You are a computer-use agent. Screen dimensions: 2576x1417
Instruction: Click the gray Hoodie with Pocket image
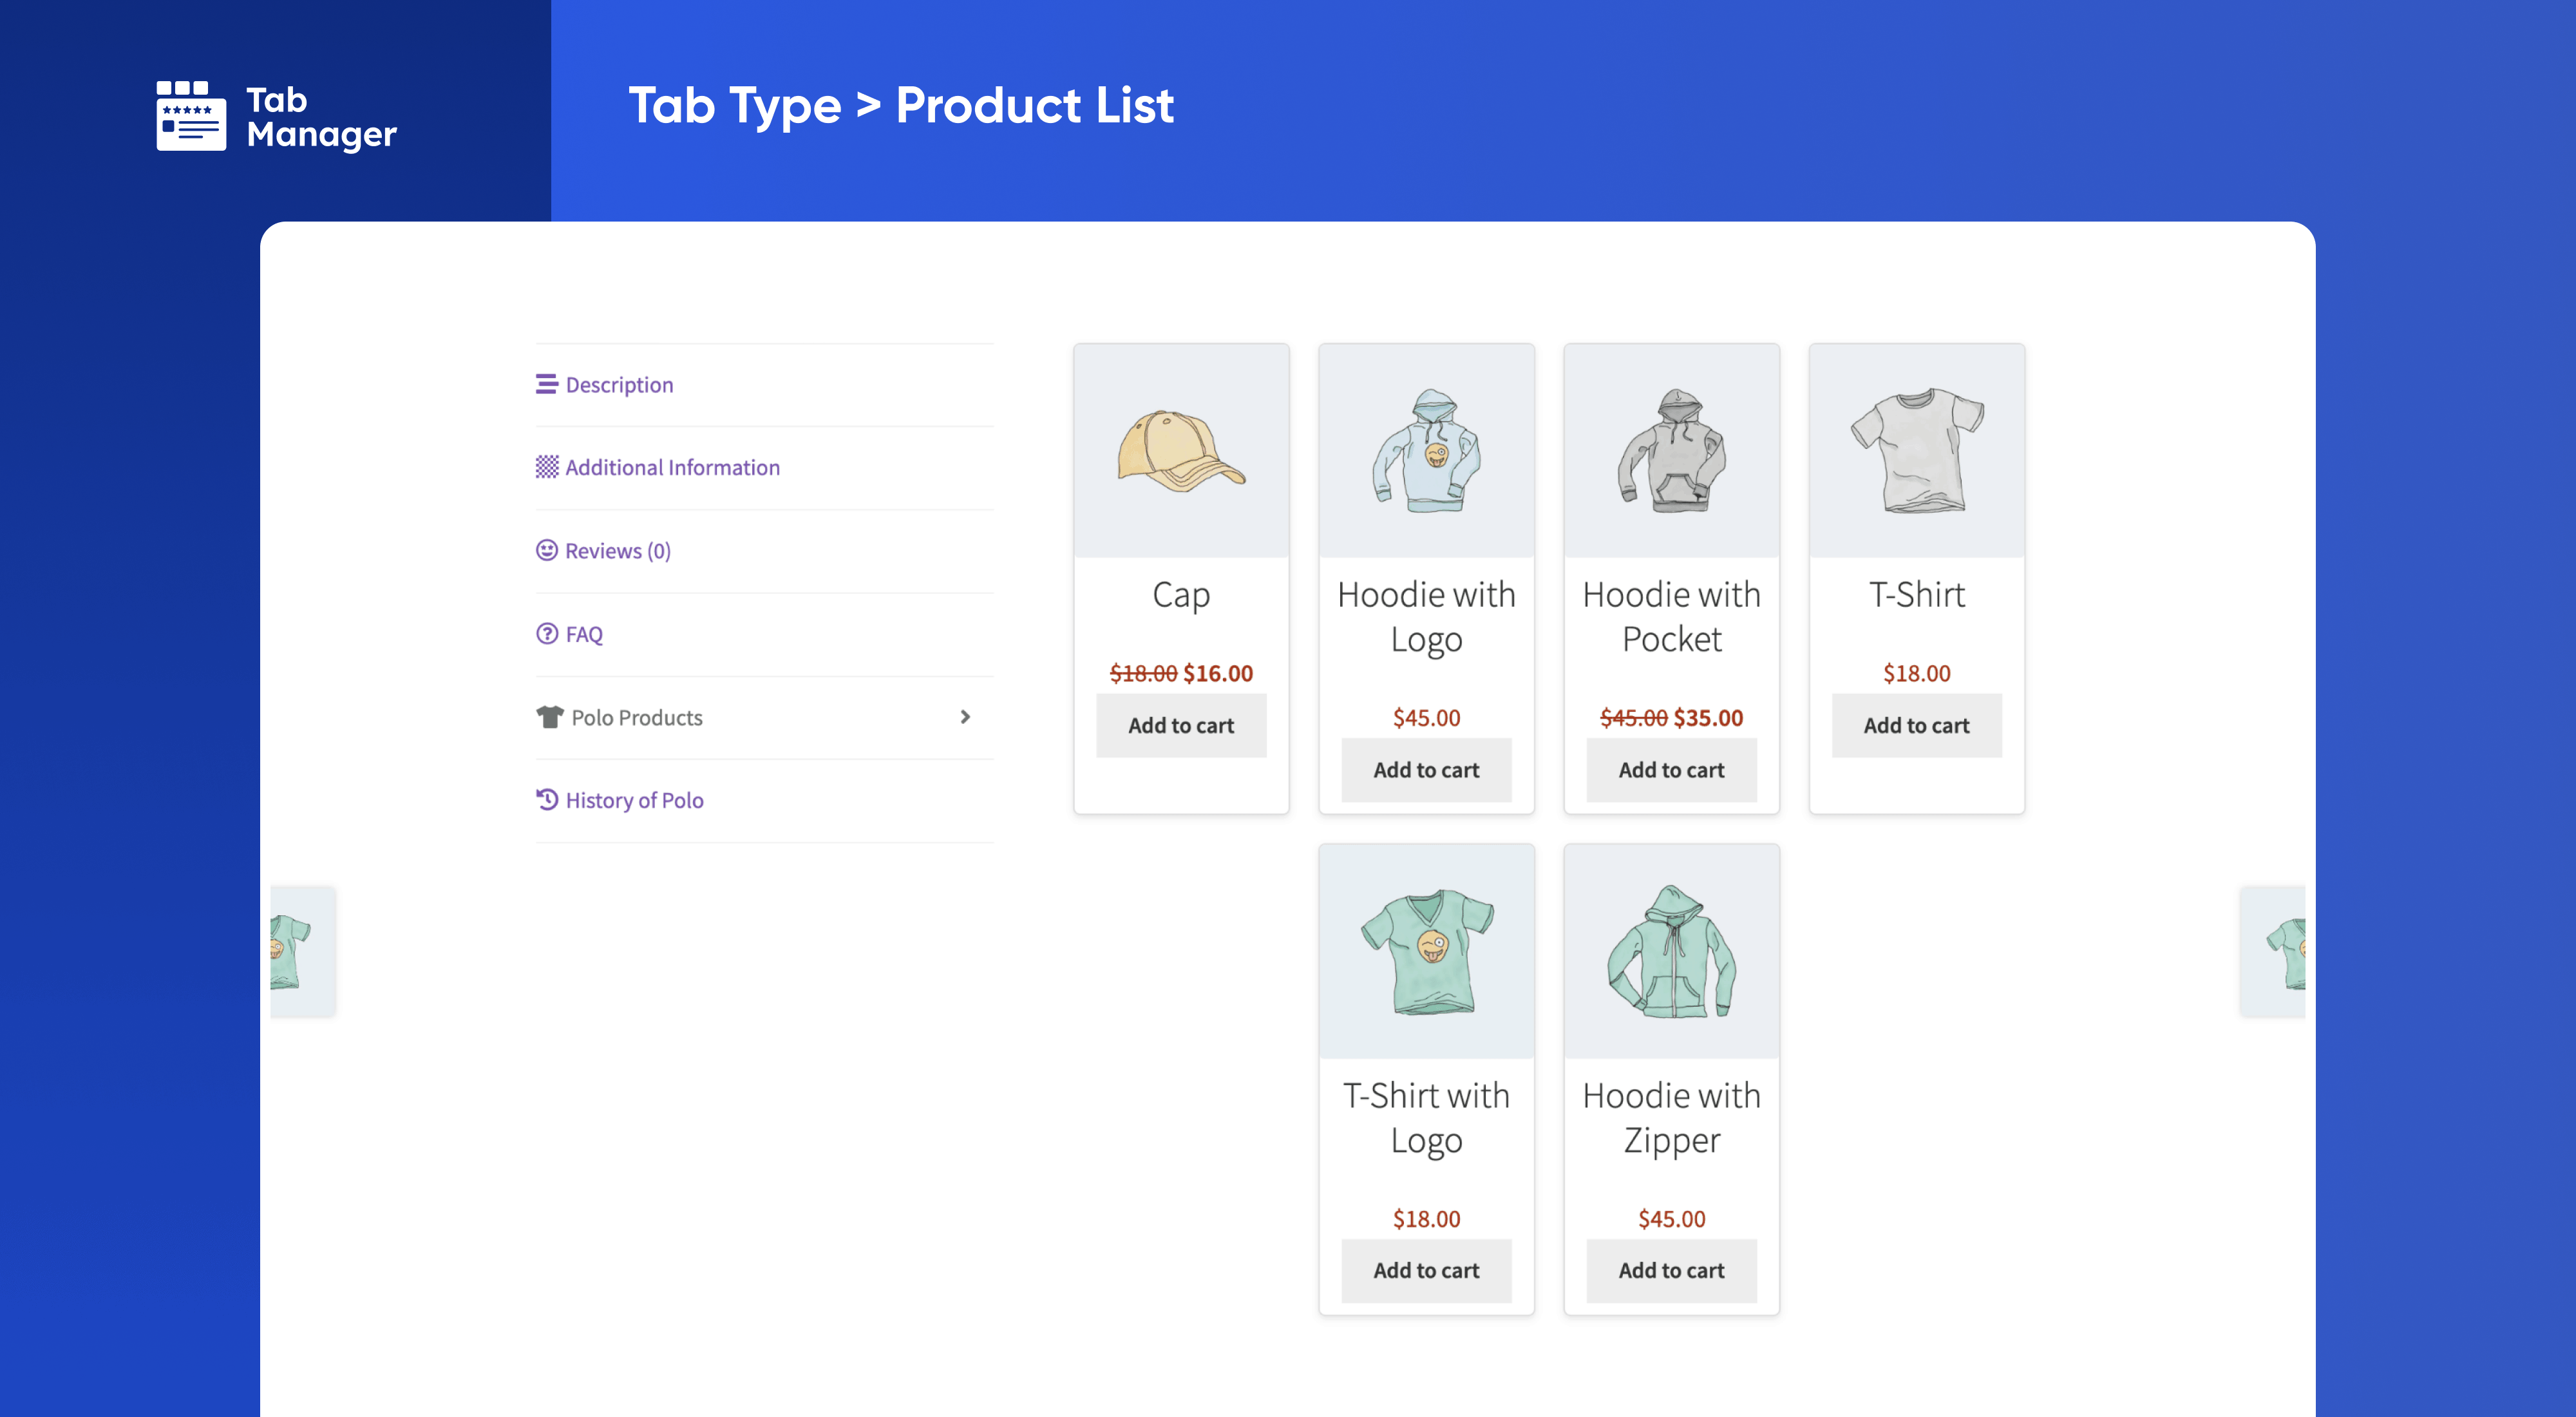click(x=1670, y=451)
